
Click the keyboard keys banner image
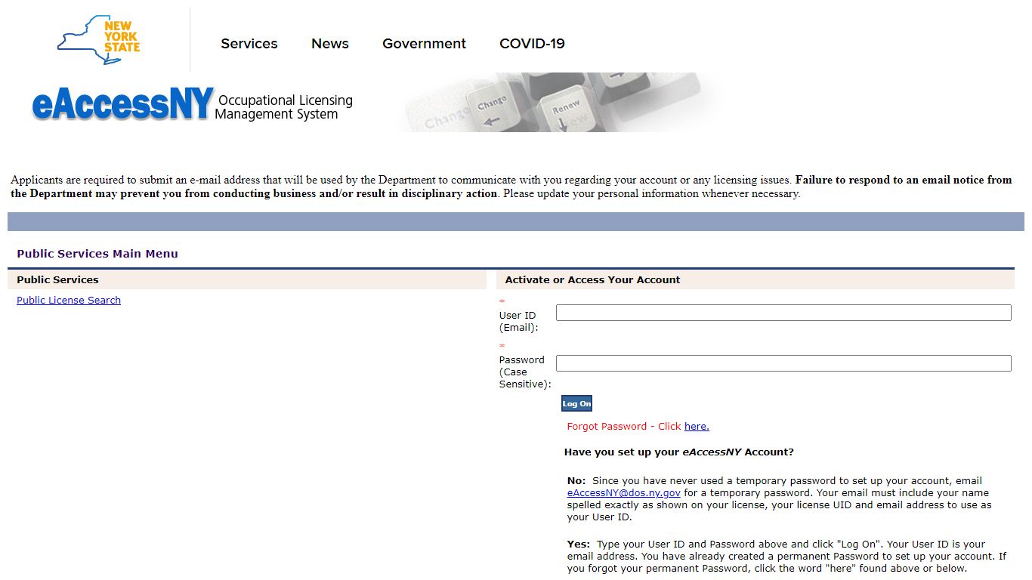click(x=559, y=102)
